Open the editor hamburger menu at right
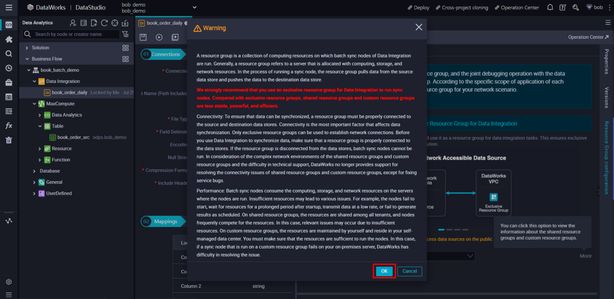 pos(608,23)
